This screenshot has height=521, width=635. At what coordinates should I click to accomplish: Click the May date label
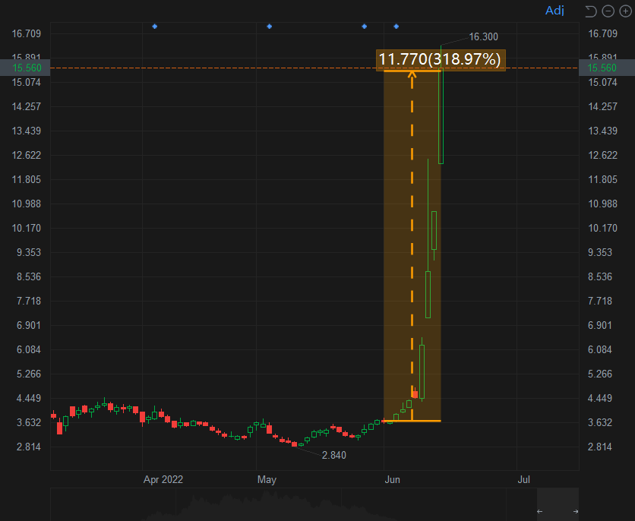click(267, 480)
